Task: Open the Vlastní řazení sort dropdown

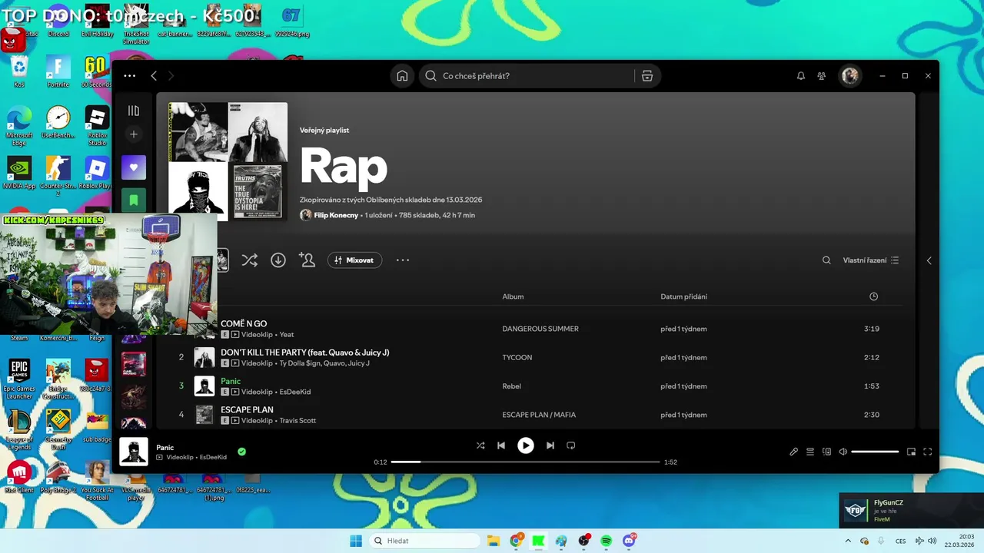Action: pyautogui.click(x=871, y=260)
